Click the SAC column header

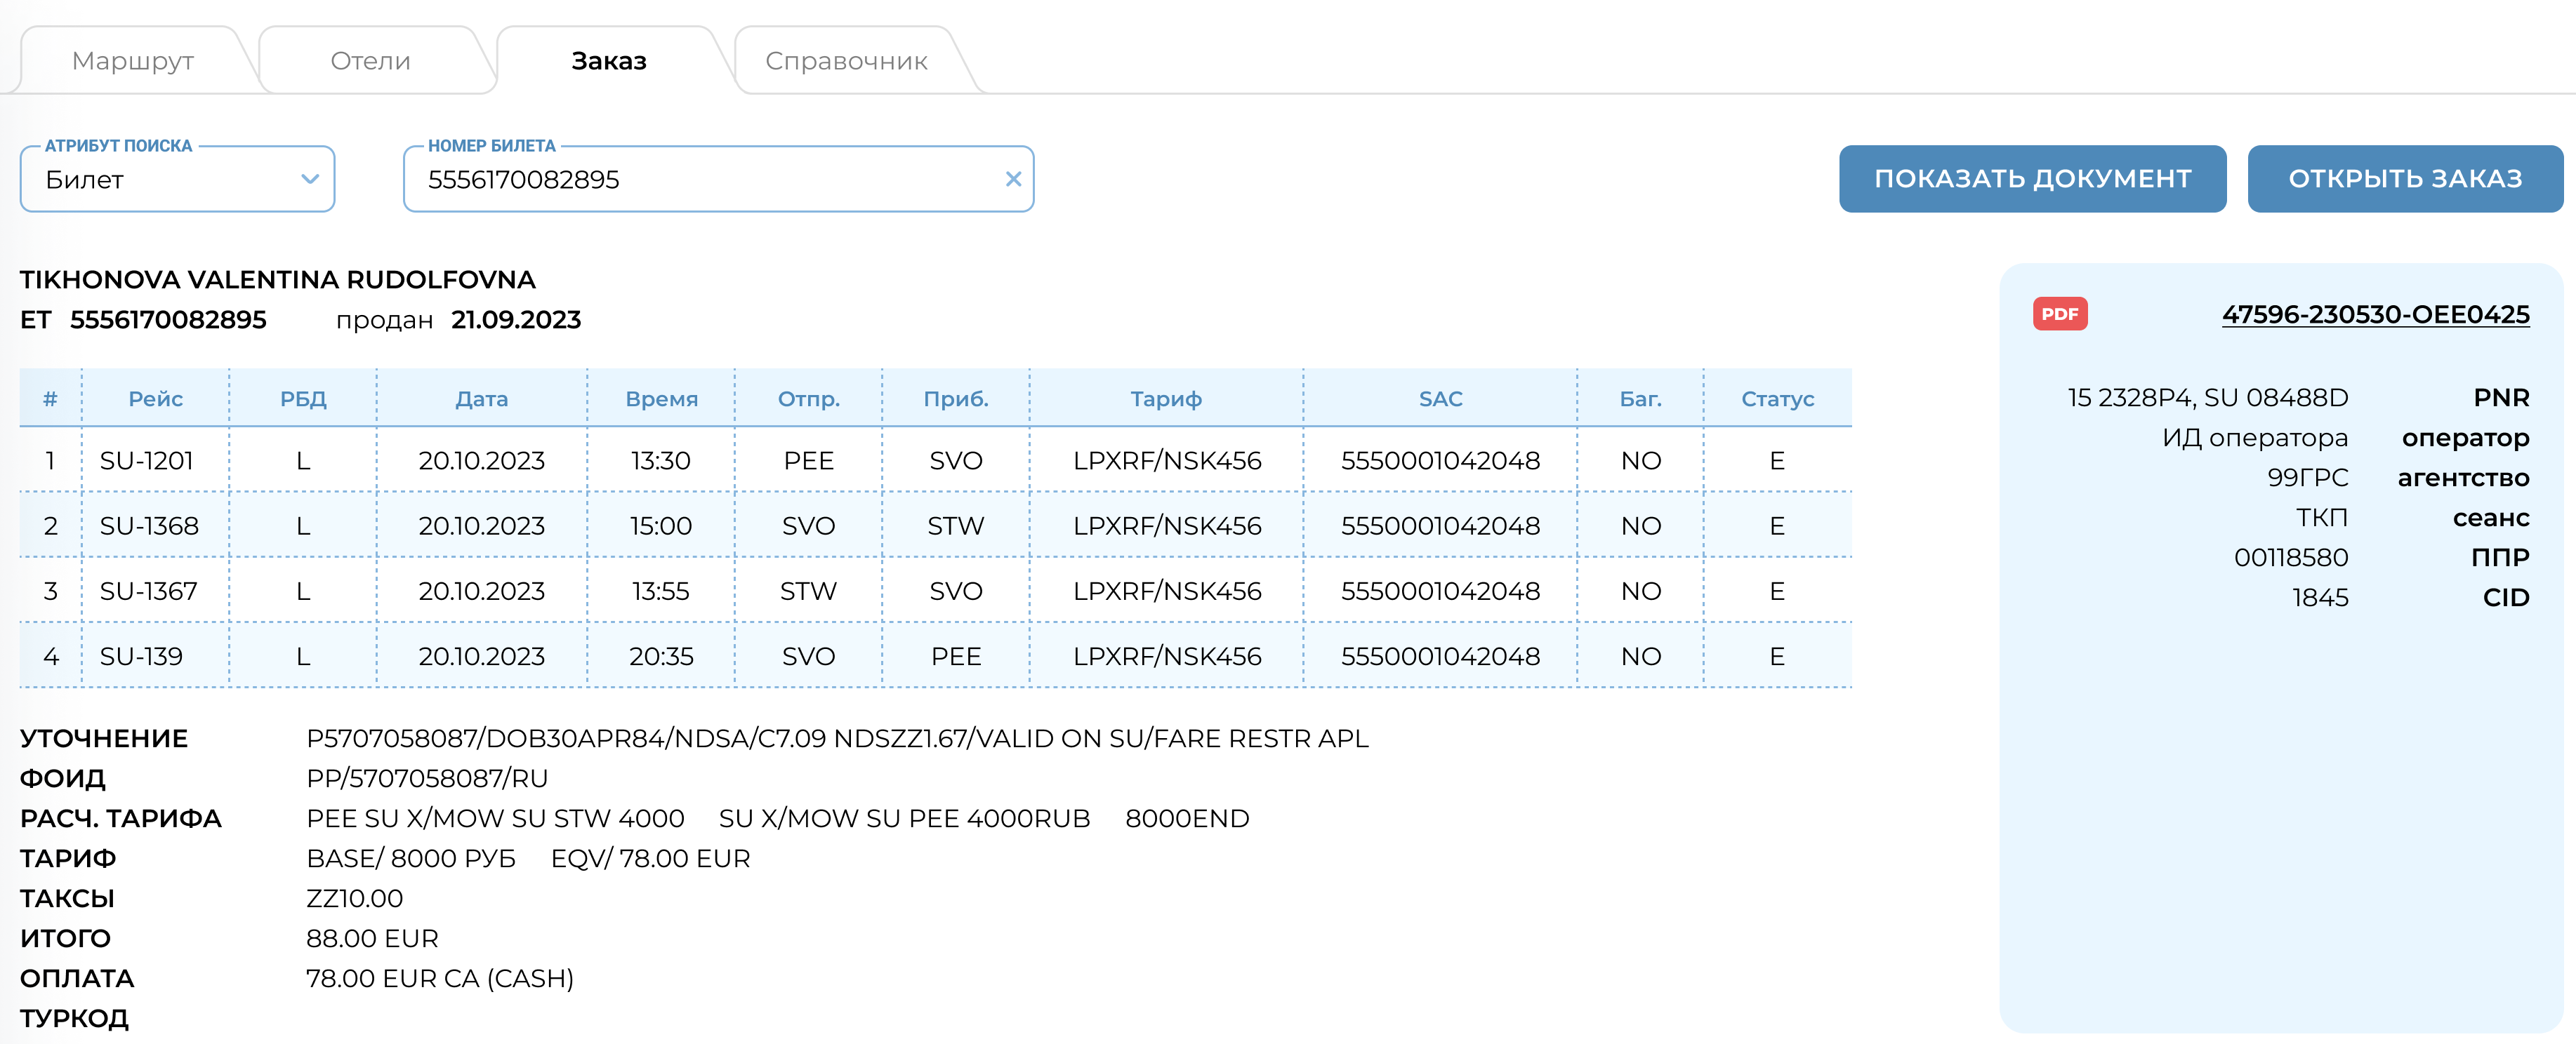pos(1440,399)
